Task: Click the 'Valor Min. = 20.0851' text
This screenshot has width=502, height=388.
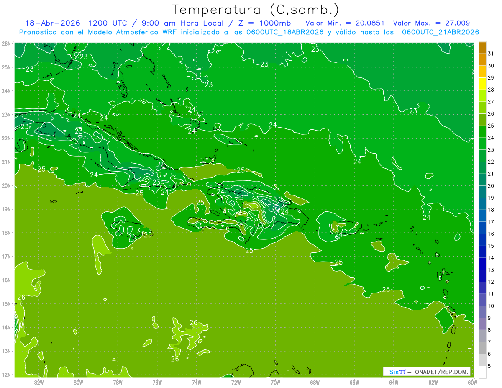Action: (345, 23)
